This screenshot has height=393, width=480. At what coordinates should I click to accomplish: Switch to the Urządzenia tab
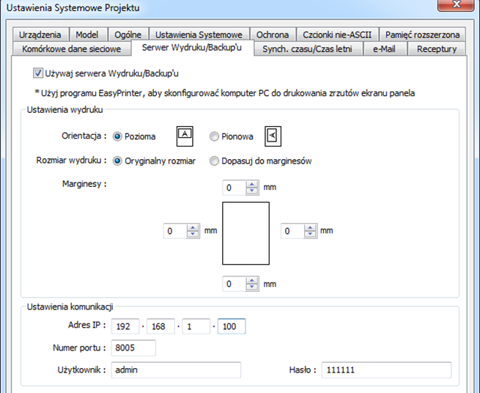point(40,34)
